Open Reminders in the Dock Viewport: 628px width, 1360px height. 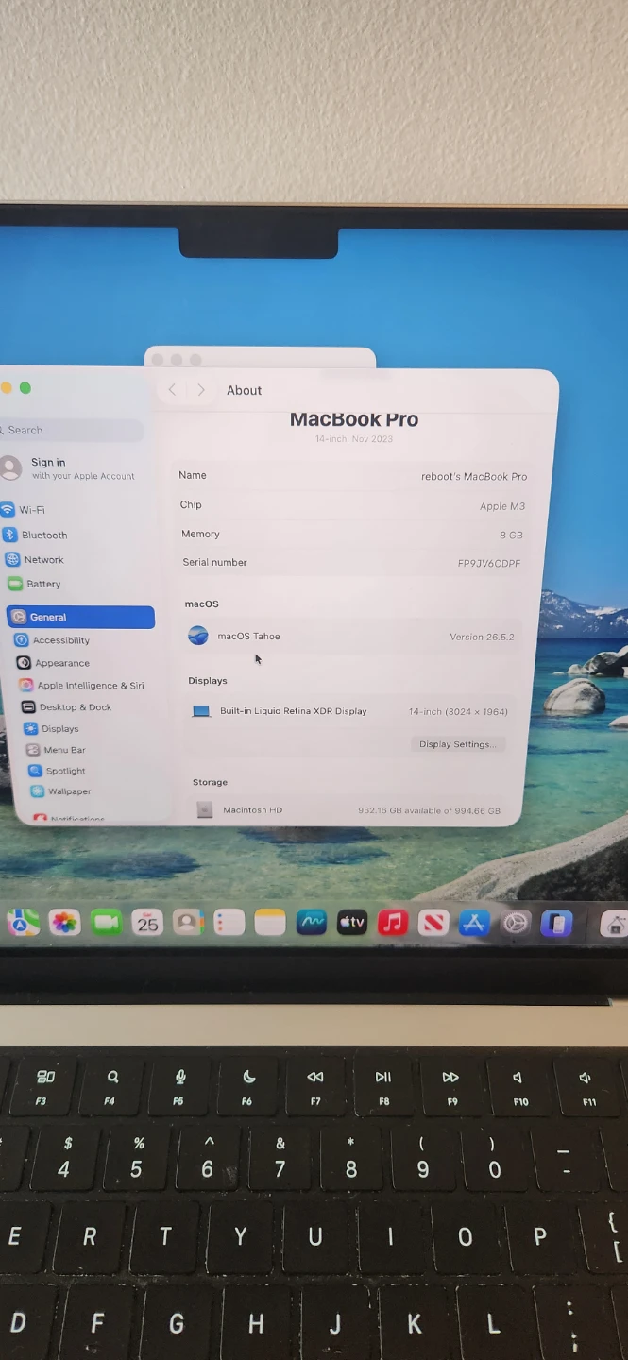[229, 923]
